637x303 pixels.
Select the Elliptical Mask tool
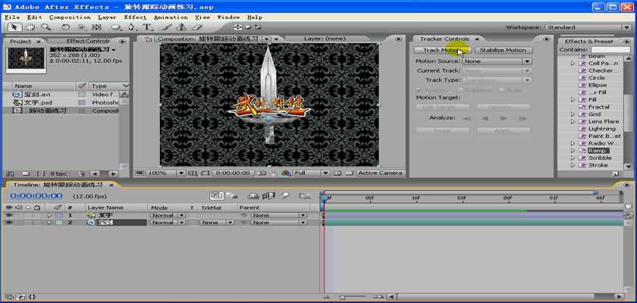pos(116,27)
